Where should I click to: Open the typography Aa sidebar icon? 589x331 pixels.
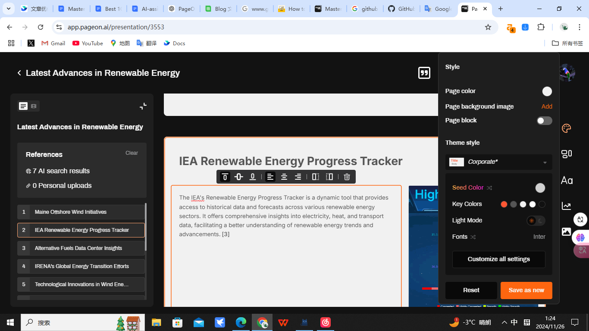pyautogui.click(x=567, y=181)
